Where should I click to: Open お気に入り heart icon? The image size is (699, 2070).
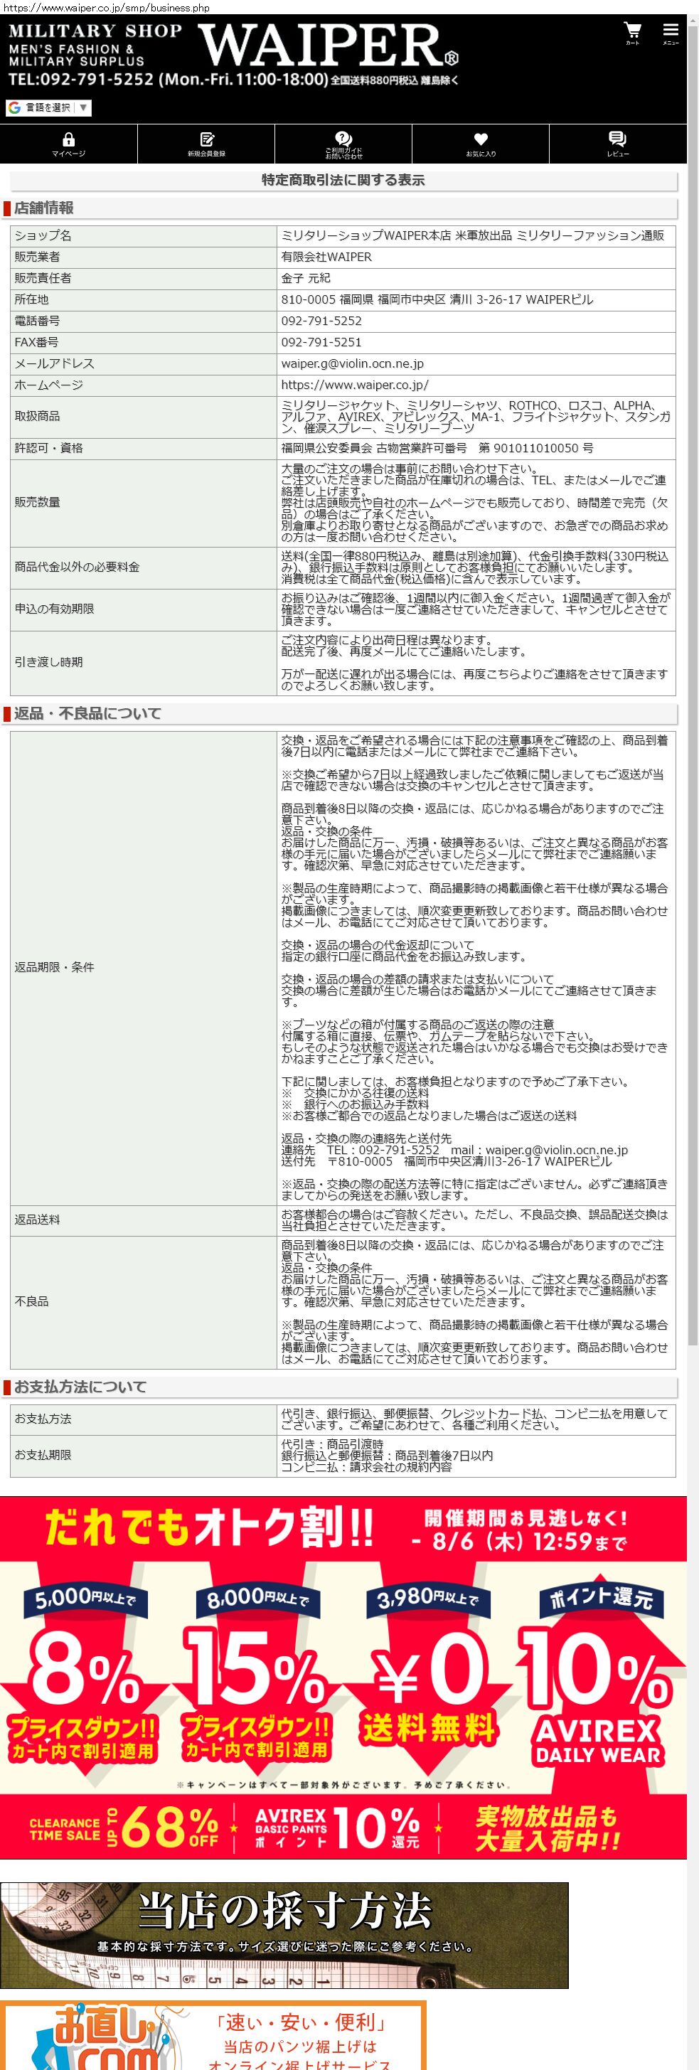tap(481, 144)
